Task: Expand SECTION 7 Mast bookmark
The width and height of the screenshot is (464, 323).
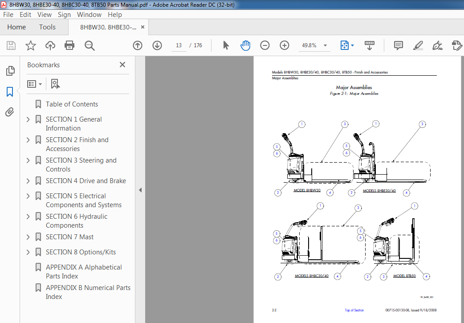Action: 28,237
